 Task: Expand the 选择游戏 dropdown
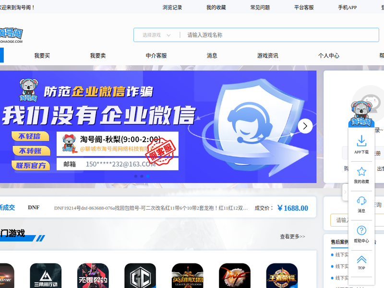(156, 35)
